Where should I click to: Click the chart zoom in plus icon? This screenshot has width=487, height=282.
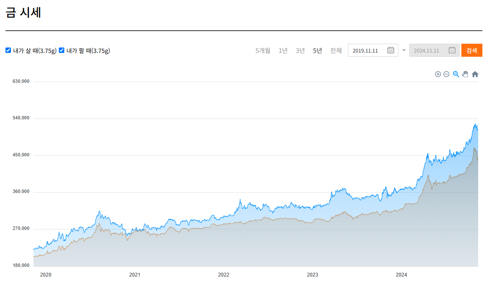pyautogui.click(x=438, y=74)
